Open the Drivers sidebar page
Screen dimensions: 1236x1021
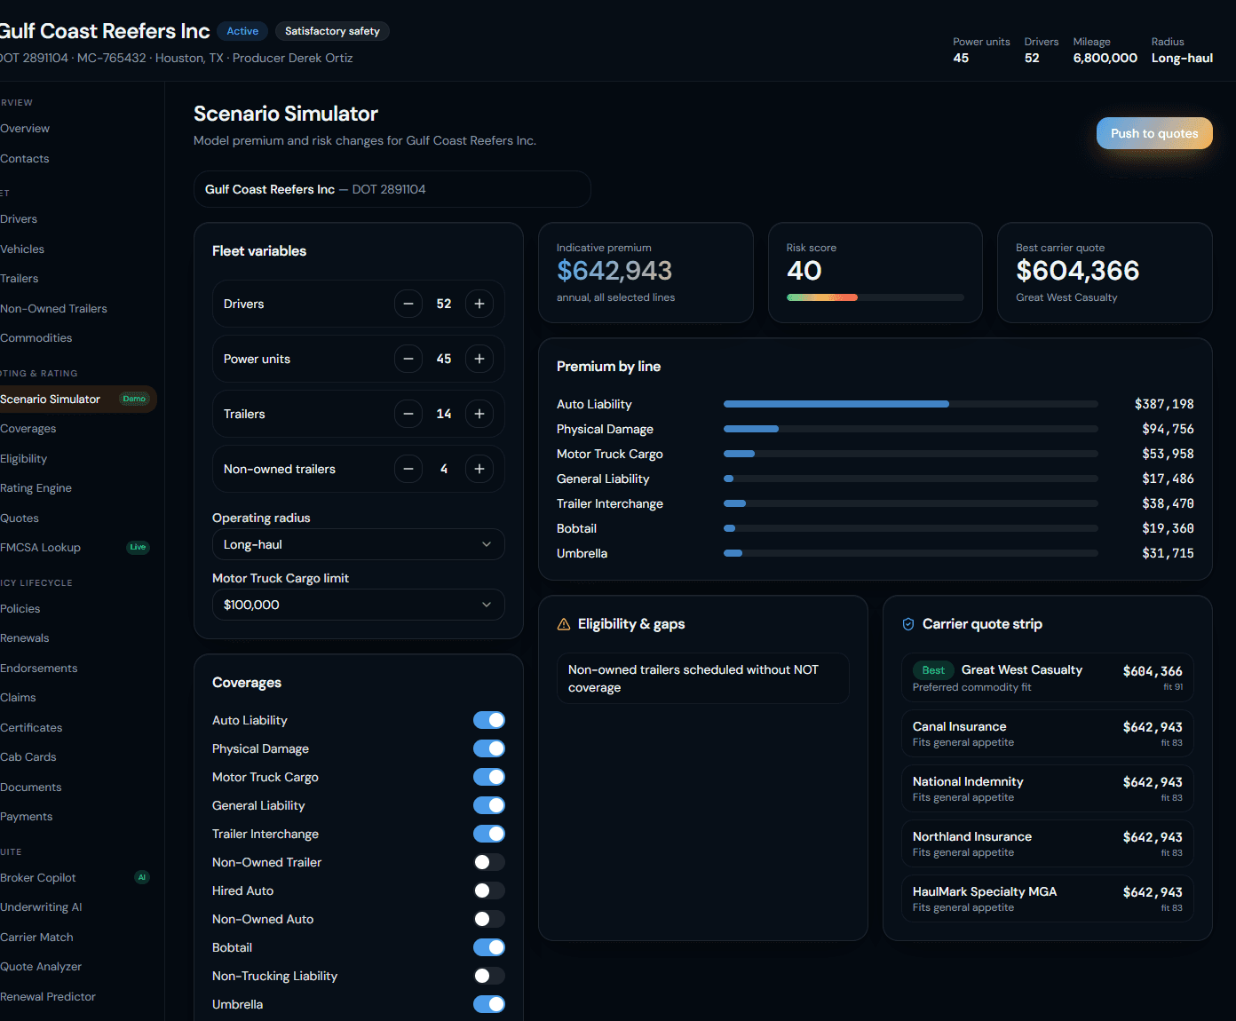(x=19, y=219)
